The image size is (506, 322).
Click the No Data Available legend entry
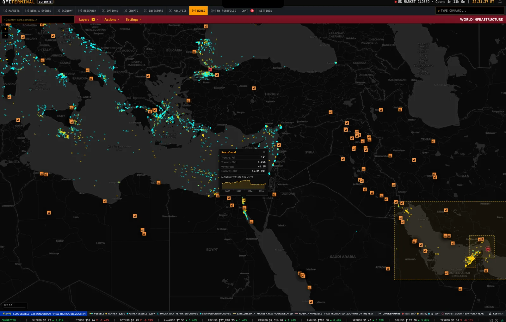point(308,314)
